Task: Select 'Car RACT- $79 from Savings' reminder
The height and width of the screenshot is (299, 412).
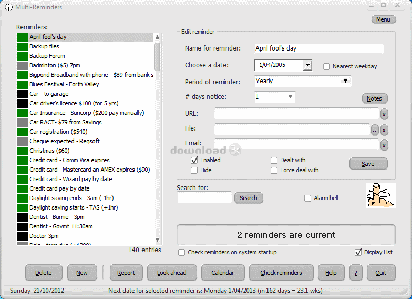Action: [x=85, y=122]
